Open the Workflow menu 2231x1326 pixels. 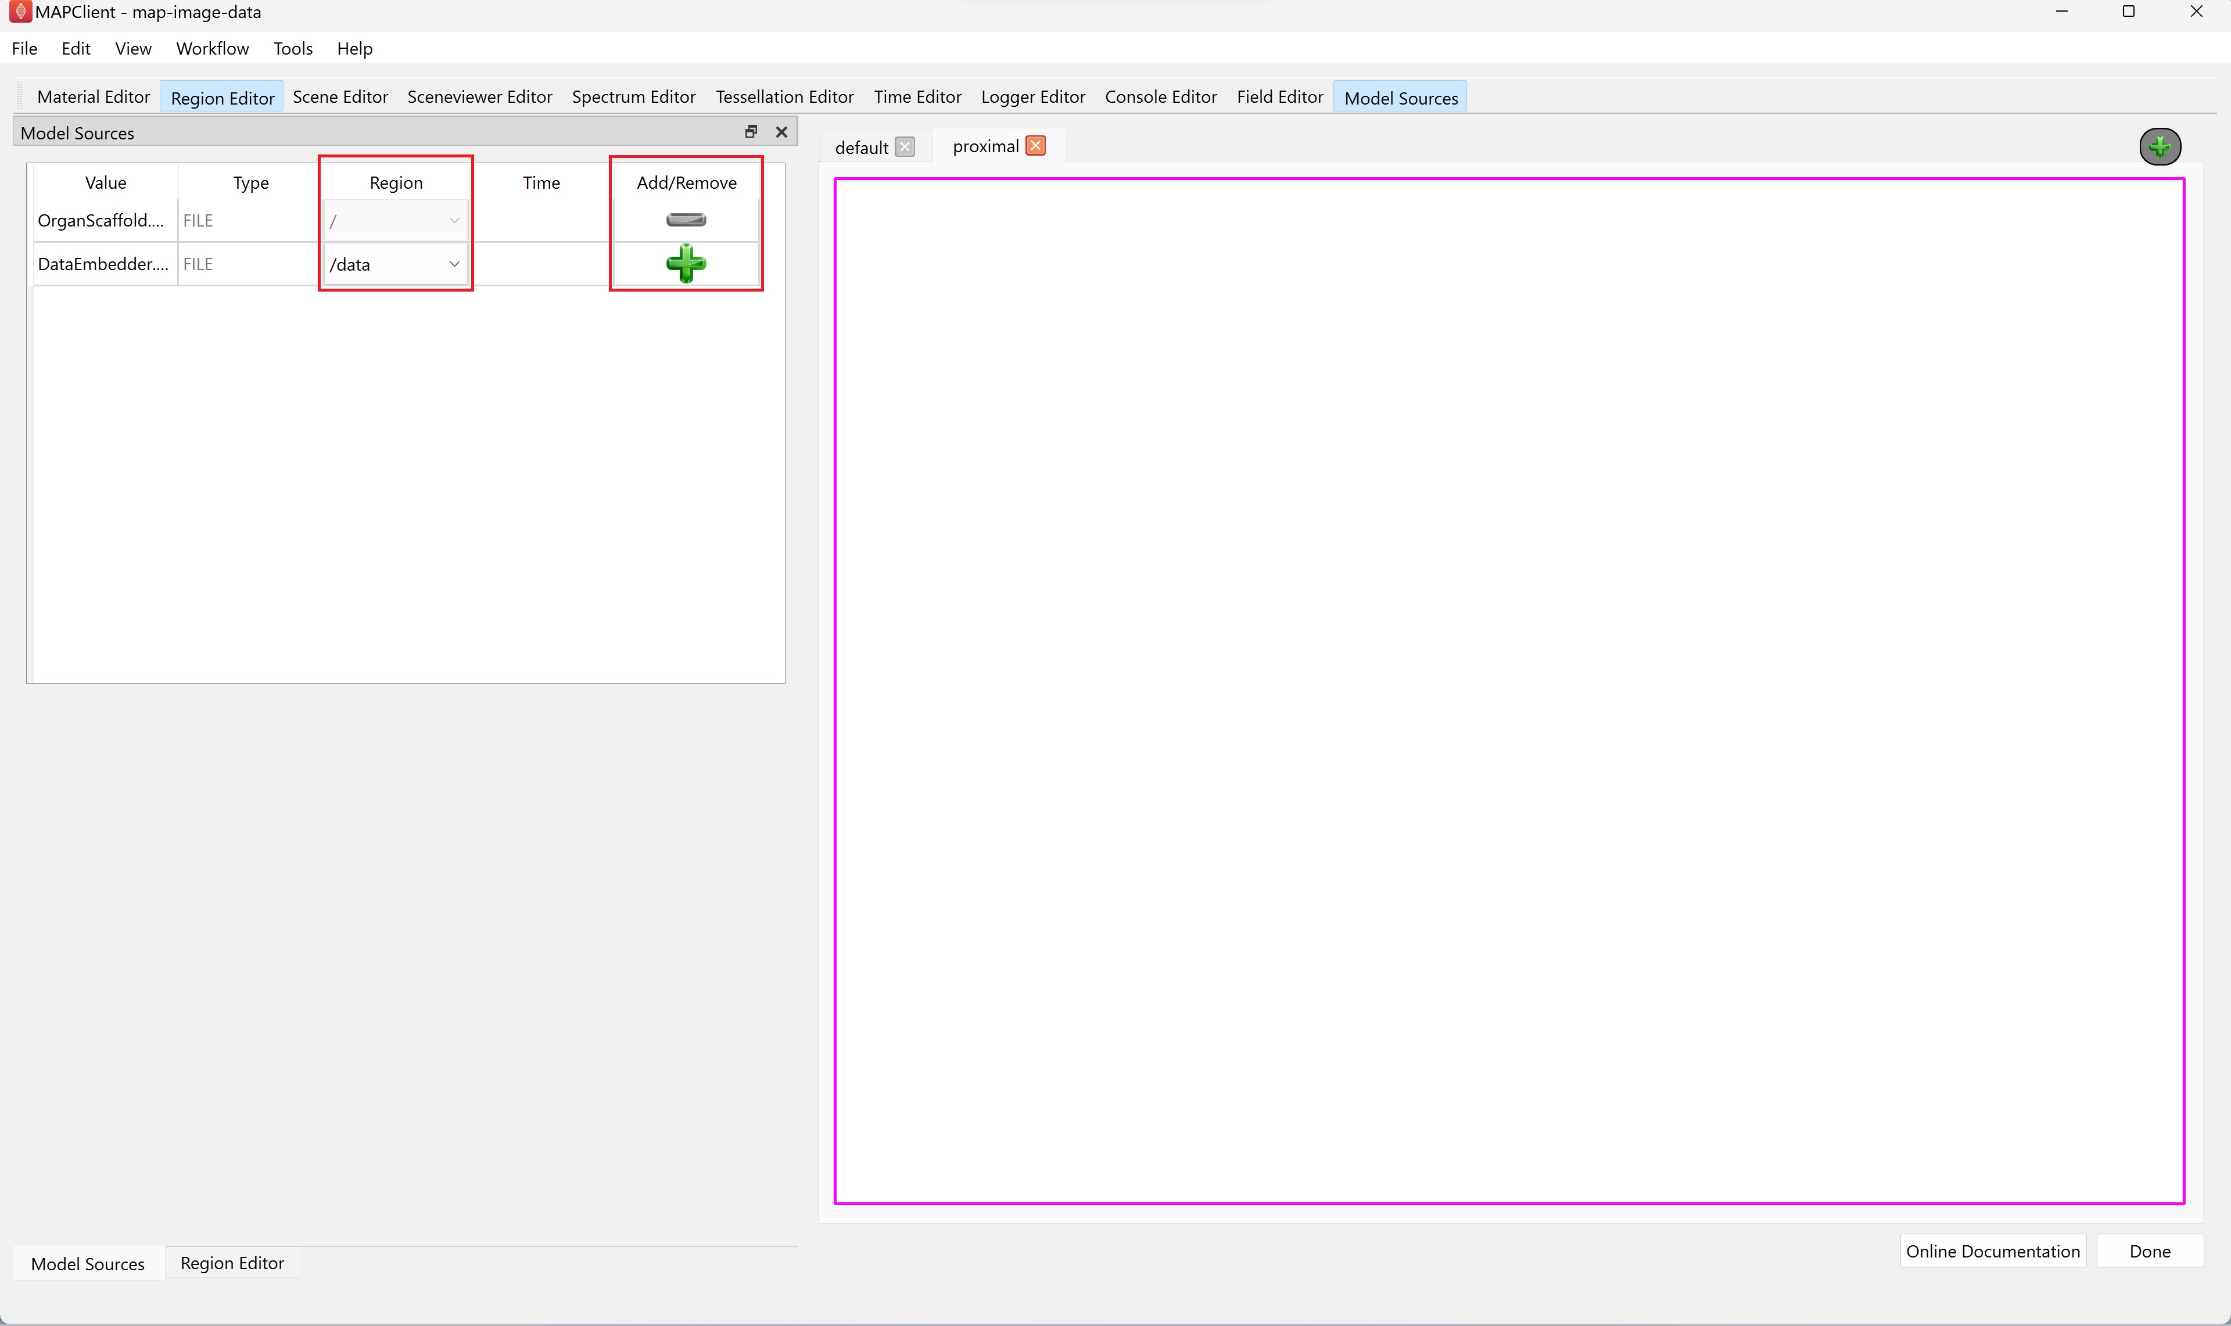click(213, 48)
